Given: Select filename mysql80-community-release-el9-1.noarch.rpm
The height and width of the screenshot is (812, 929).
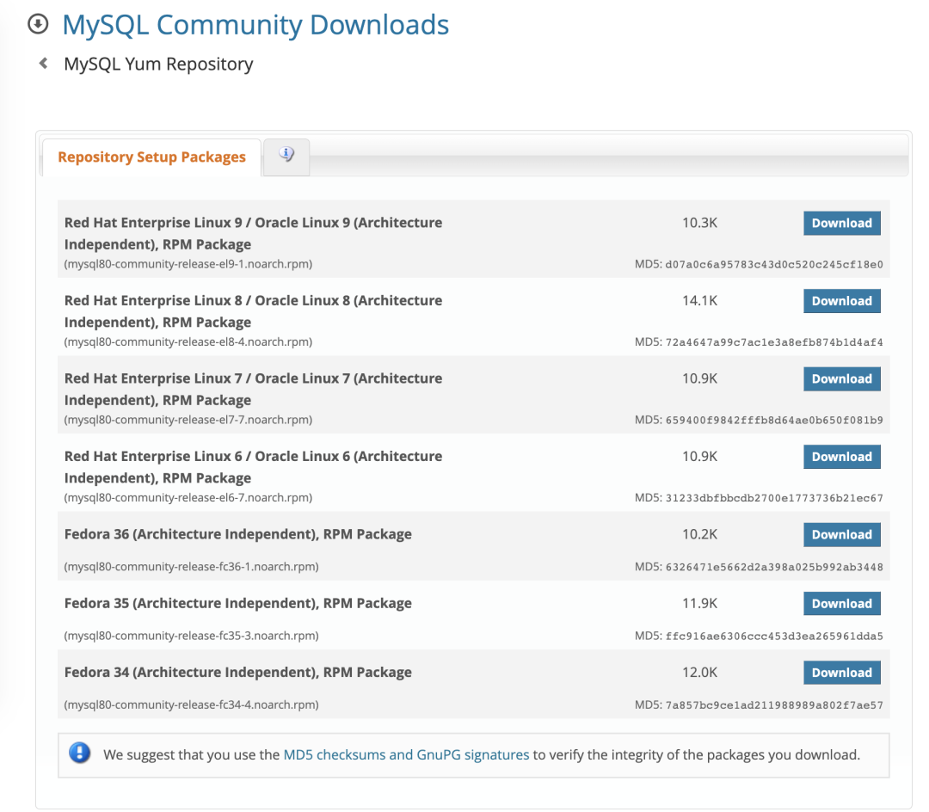Looking at the screenshot, I should click(x=188, y=264).
